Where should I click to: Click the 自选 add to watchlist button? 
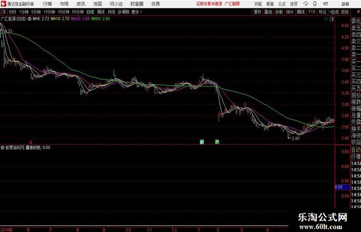pos(333,12)
